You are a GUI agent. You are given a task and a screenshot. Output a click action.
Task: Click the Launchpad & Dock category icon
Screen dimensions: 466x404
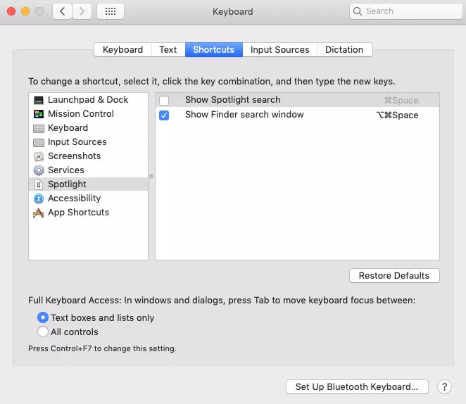pyautogui.click(x=39, y=100)
